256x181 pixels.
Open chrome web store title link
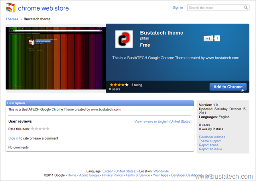43,8
